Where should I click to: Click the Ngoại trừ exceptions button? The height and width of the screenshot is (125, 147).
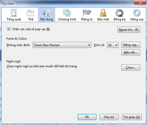(x=129, y=30)
